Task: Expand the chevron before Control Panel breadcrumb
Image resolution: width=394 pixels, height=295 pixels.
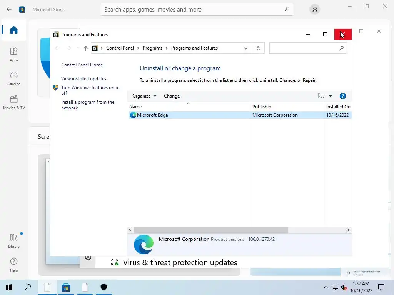Action: click(102, 48)
